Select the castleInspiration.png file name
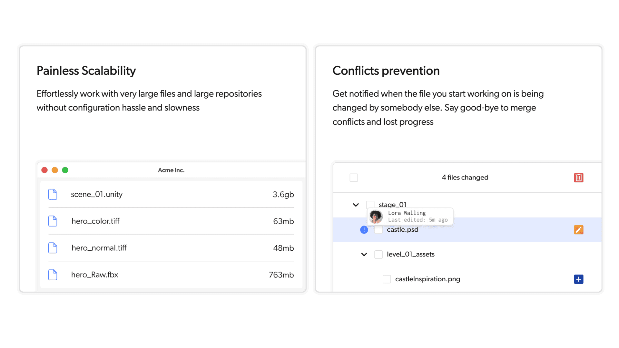The image size is (619, 348). coord(427,279)
